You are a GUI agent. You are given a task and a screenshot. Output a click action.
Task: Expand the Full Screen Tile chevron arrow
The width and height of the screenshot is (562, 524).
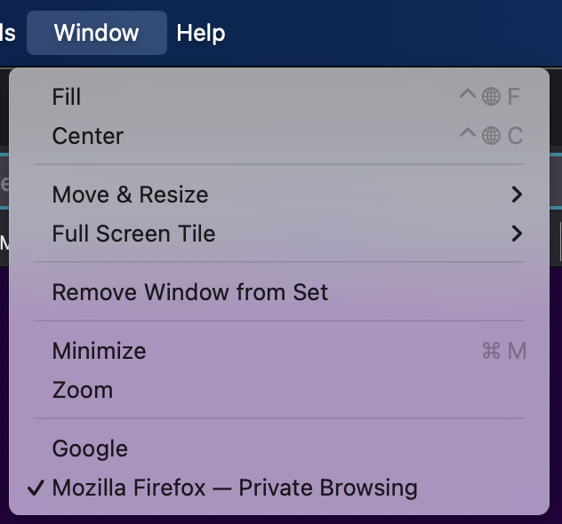click(517, 234)
